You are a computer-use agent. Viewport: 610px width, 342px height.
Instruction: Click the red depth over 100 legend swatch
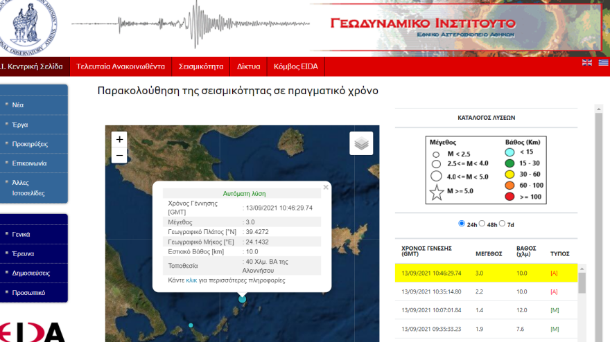coord(509,197)
